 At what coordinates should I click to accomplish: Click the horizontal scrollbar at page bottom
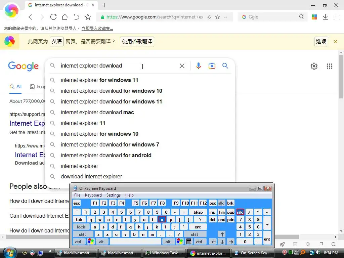pyautogui.click(x=152, y=237)
